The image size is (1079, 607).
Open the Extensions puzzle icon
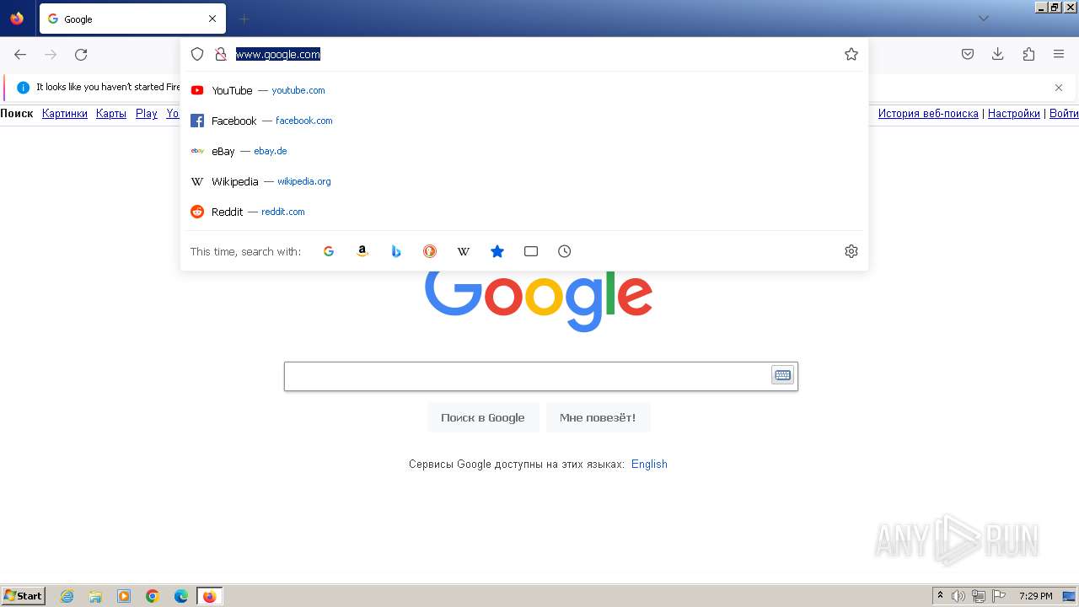(1028, 54)
